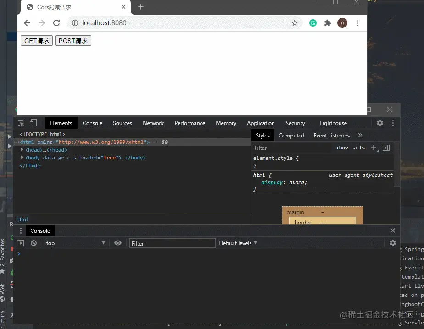Click the browser forward arrow
Screen dimensions: 424x329
42,23
